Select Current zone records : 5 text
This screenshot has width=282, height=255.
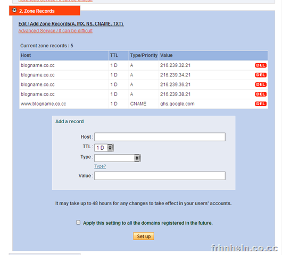tap(47, 46)
